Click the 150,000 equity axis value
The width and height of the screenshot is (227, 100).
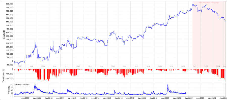[x=9, y=50]
